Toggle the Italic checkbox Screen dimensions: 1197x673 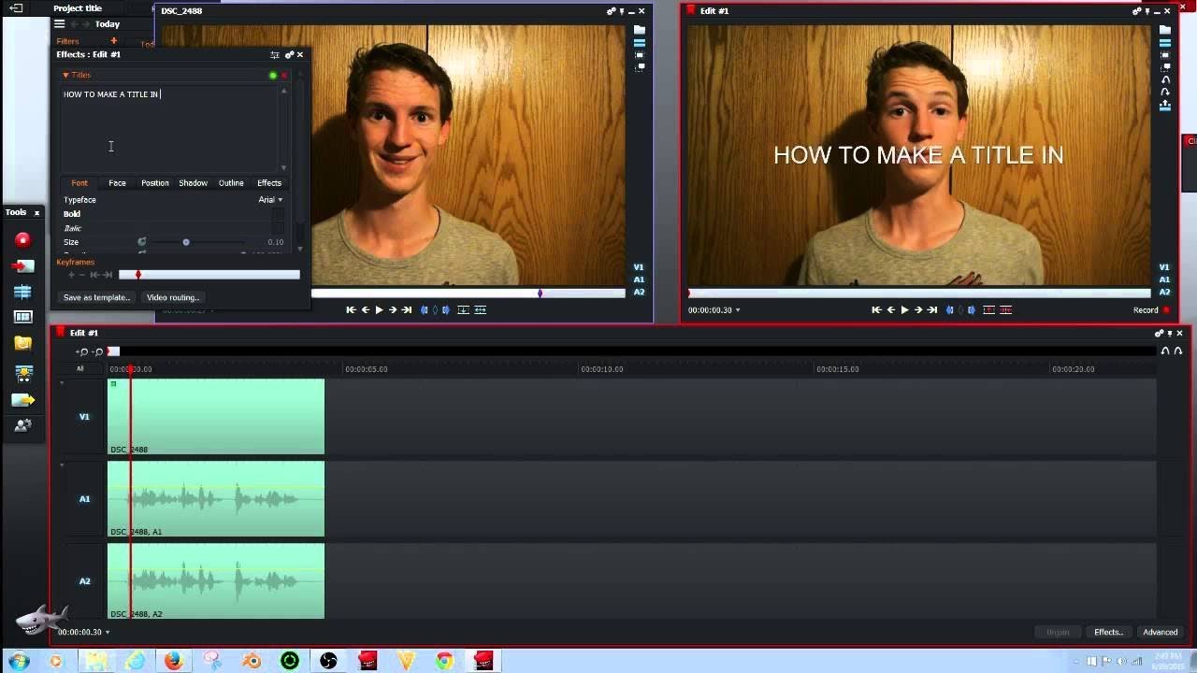278,228
